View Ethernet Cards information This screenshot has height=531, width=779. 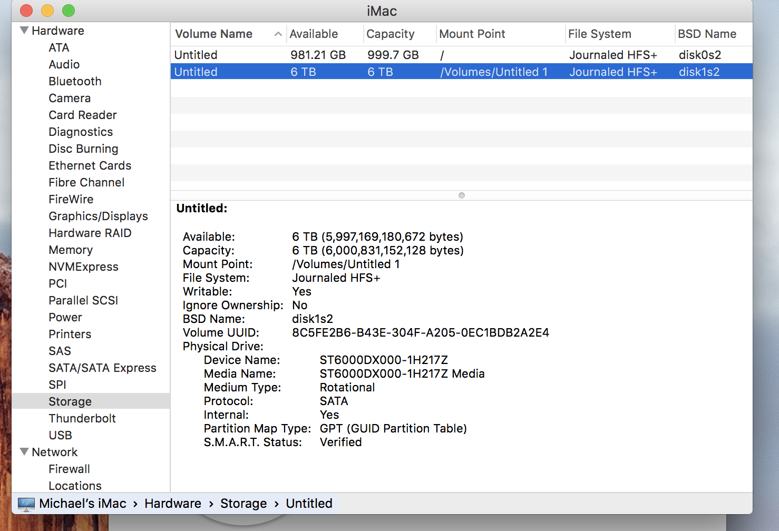[x=90, y=165]
